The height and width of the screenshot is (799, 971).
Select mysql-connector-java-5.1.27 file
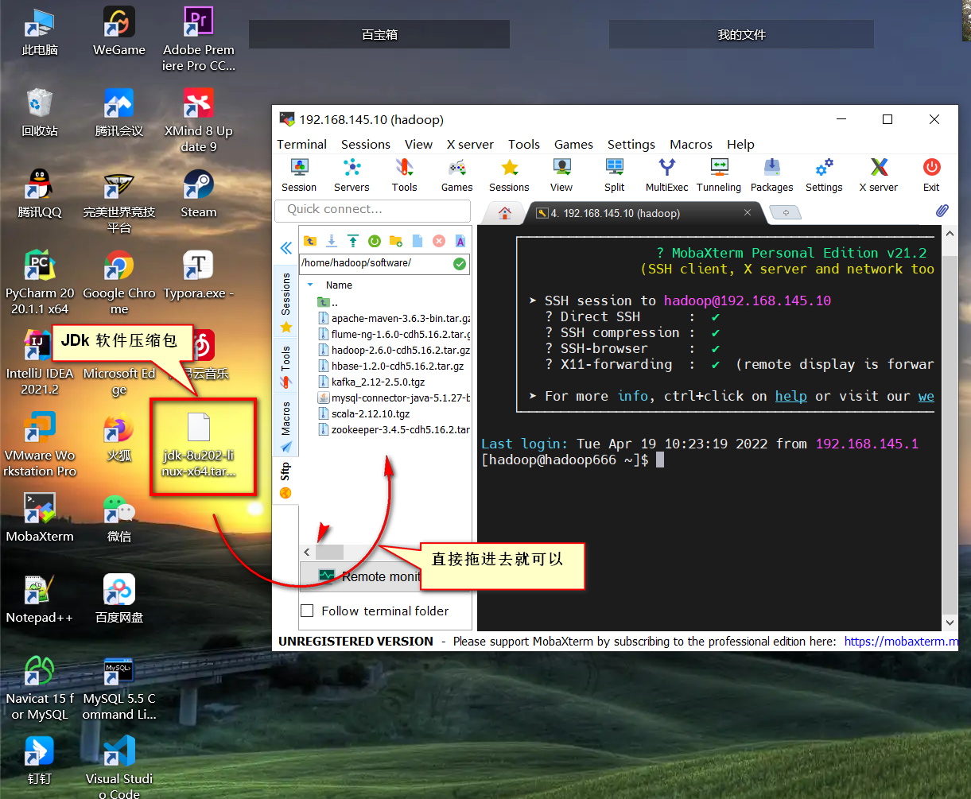coord(394,398)
